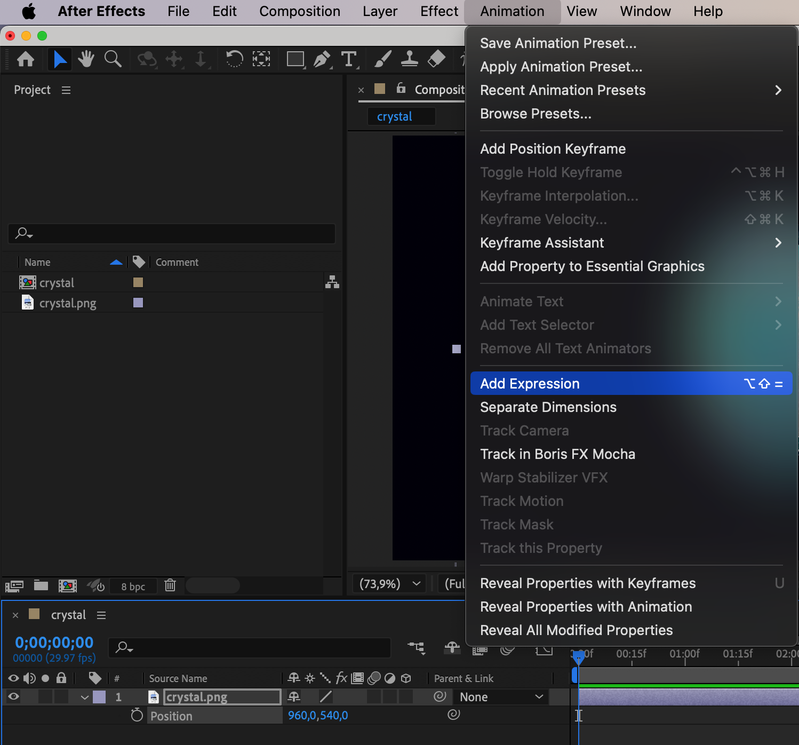Select the Rectangle shape tool
The width and height of the screenshot is (799, 745).
295,59
